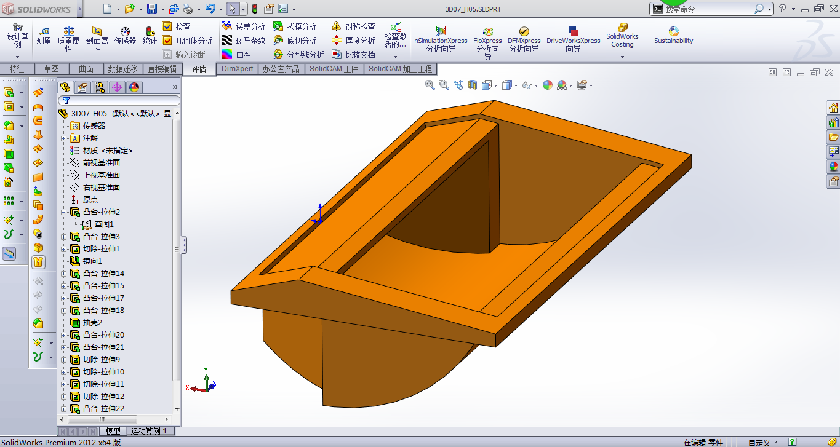This screenshot has height=447, width=840.
Task: Toggle 斑马条纹 zebra stripes display
Action: (x=244, y=41)
